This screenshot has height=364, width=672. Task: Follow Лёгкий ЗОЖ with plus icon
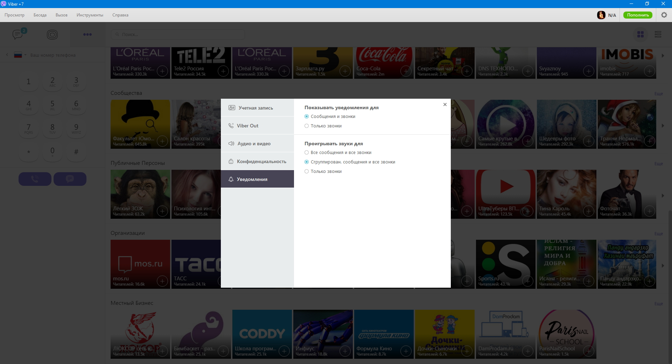pos(162,211)
